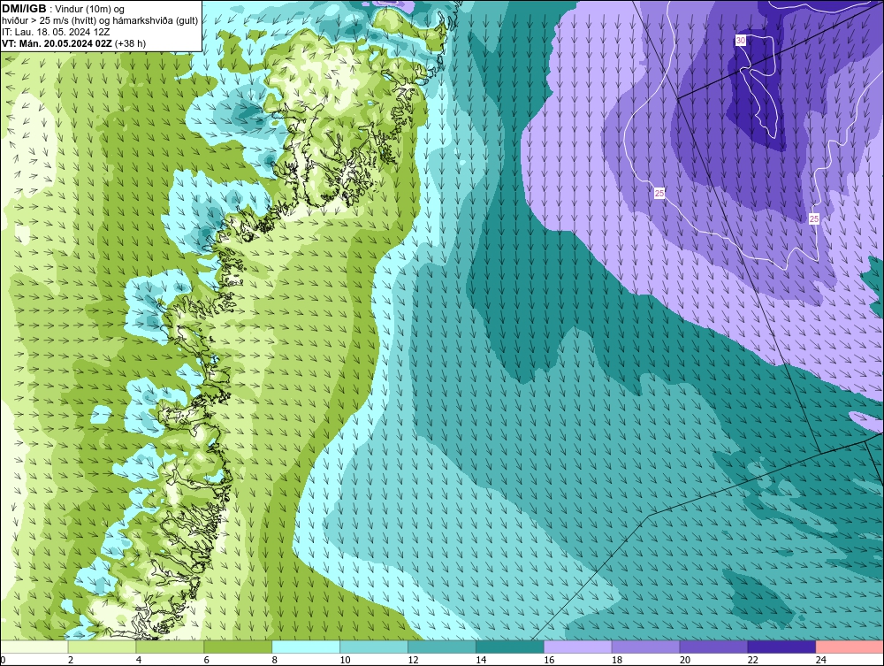Click the legend tick value '24'
The width and height of the screenshot is (884, 666).
821,660
